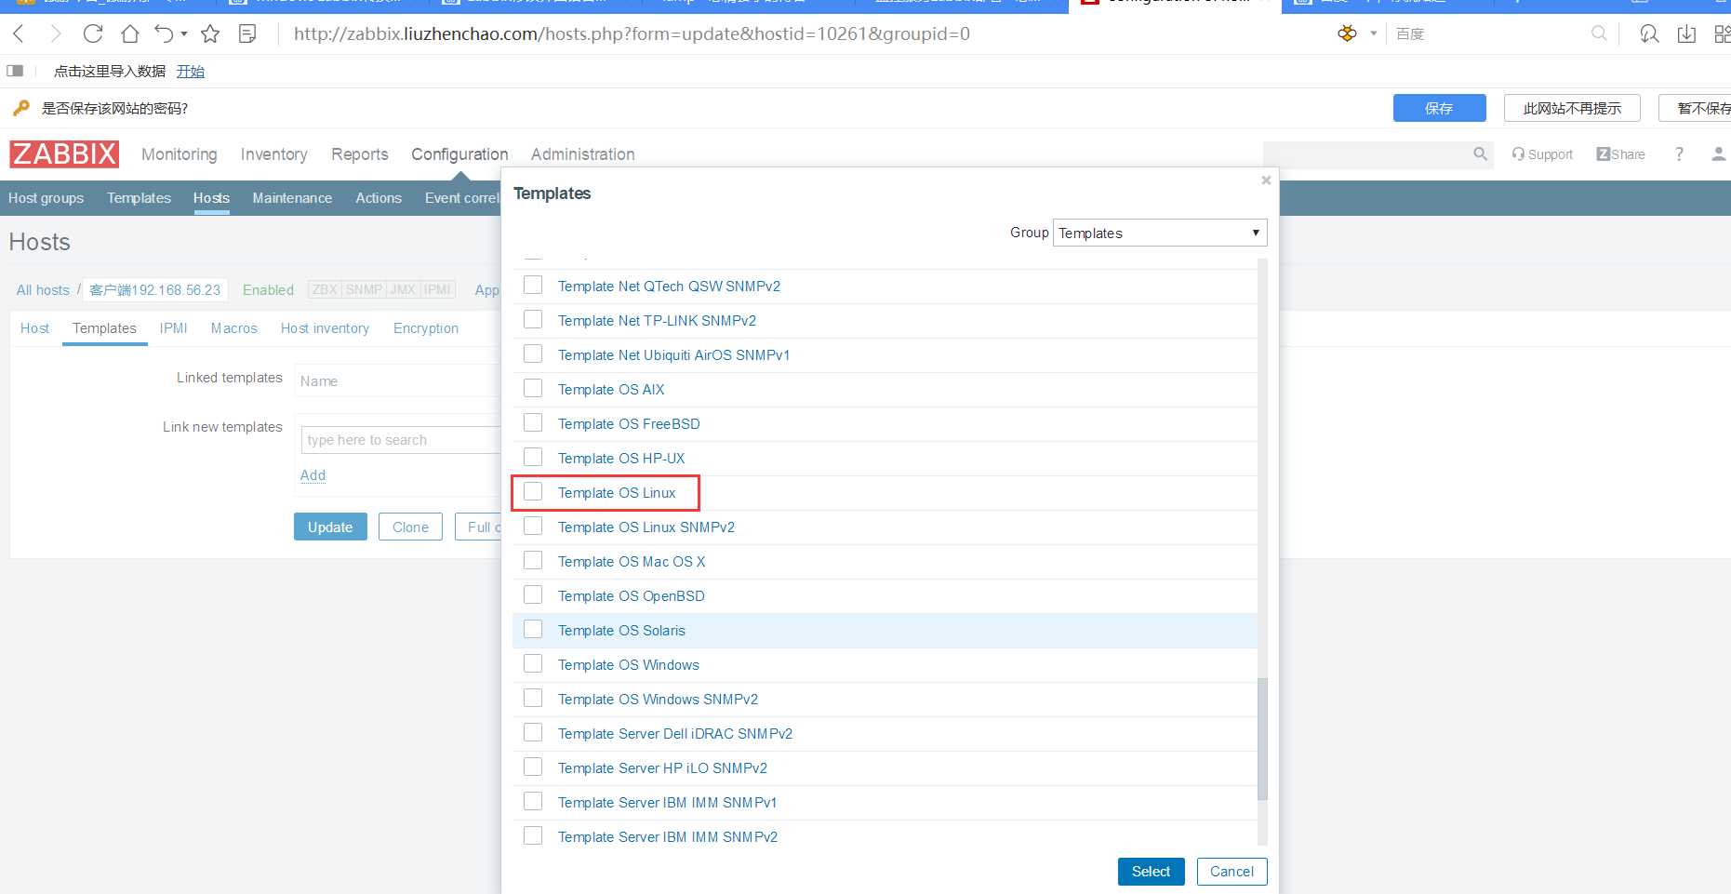Image resolution: width=1731 pixels, height=894 pixels.
Task: Open the Group dropdown in Templates popup
Action: (x=1160, y=233)
